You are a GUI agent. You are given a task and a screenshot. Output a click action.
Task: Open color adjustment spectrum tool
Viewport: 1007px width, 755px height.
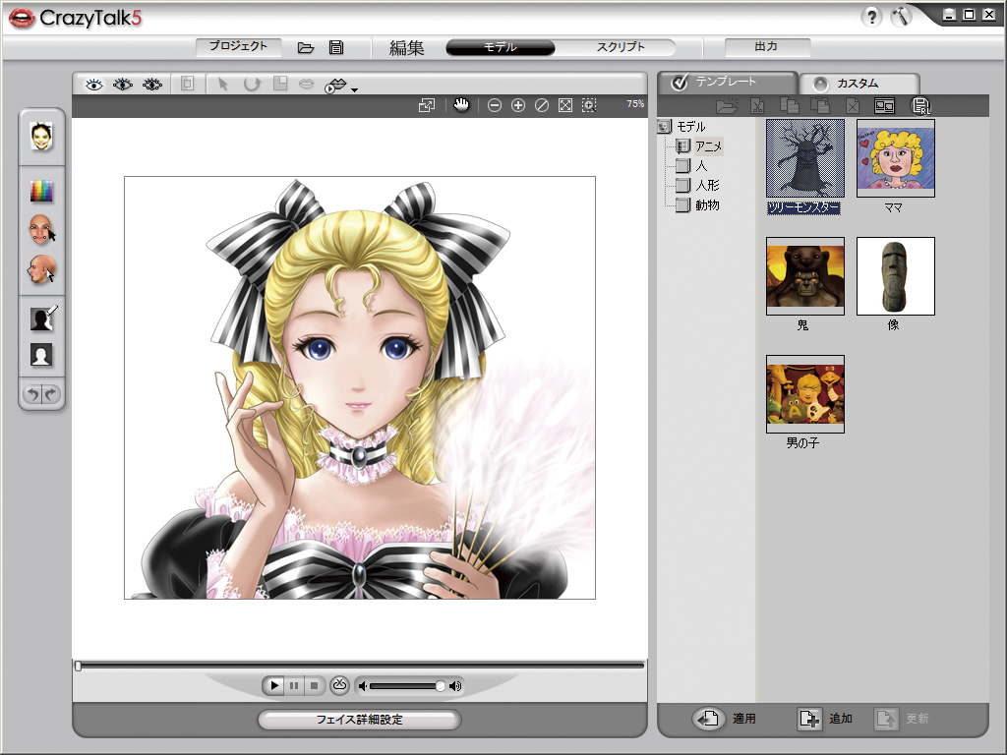(x=41, y=191)
